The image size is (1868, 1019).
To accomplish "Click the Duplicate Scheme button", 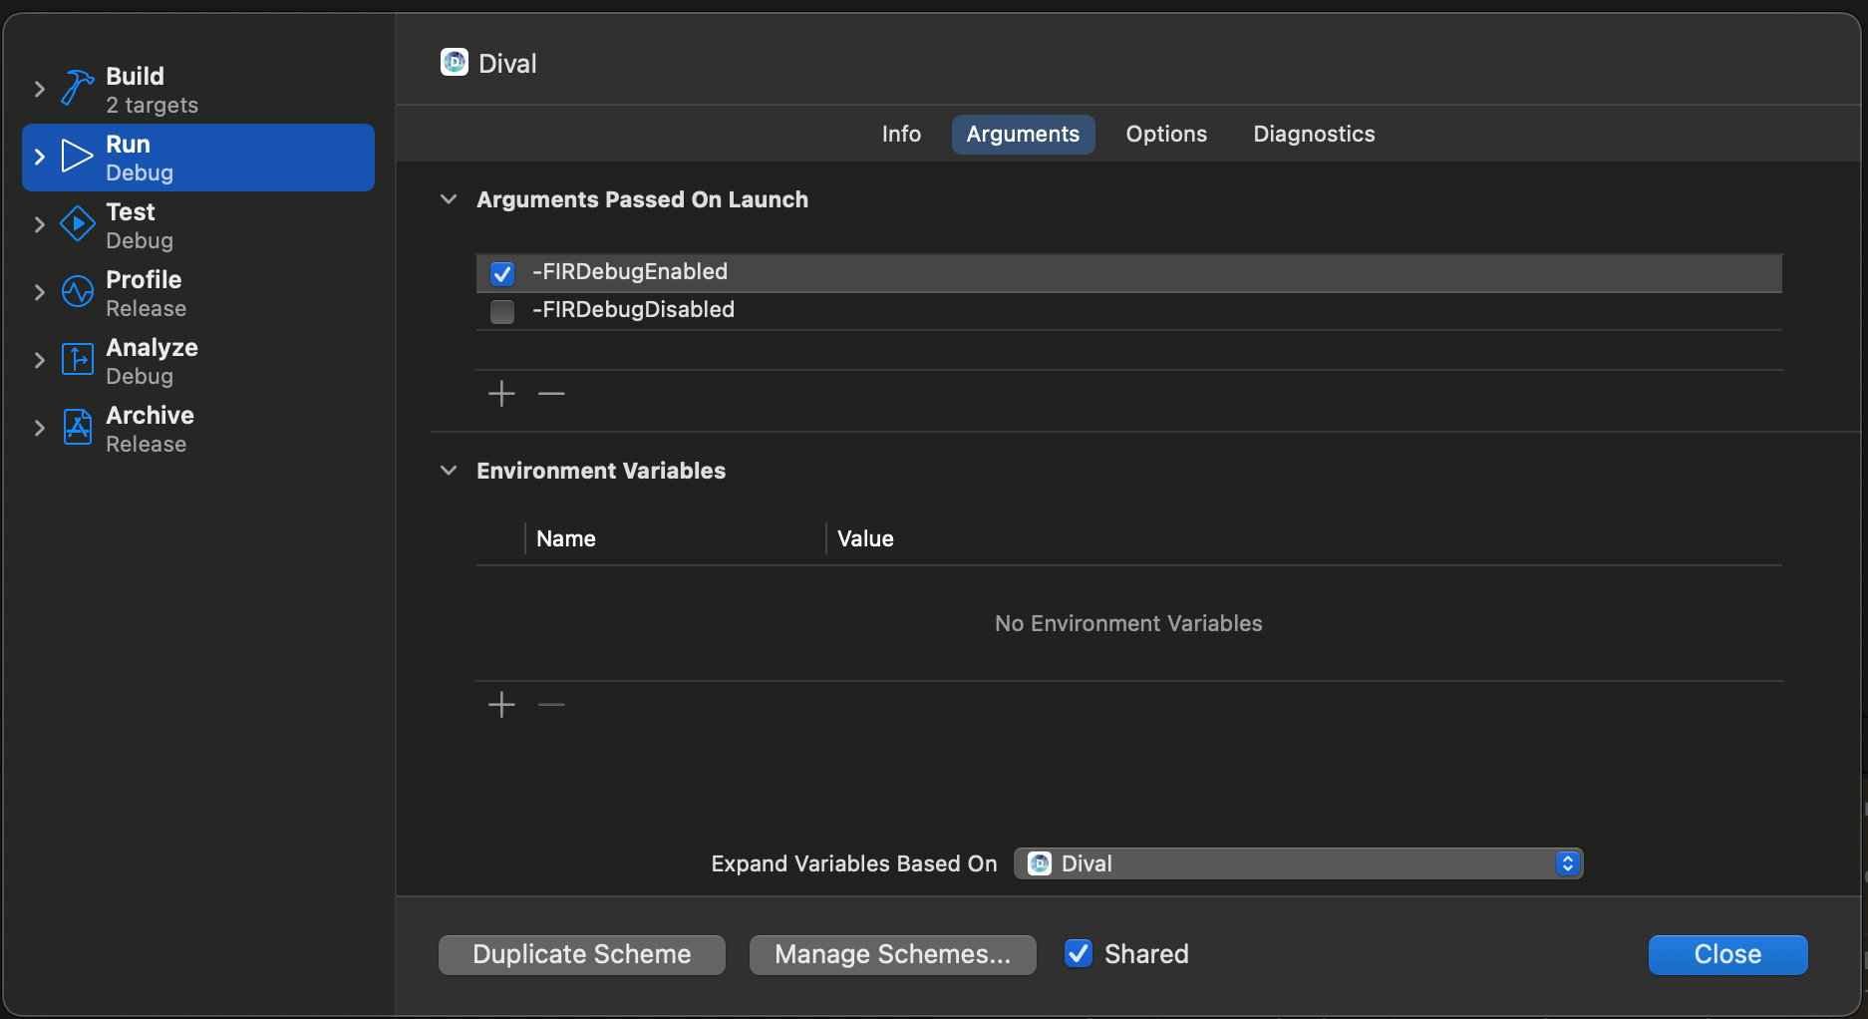I will click(x=582, y=954).
